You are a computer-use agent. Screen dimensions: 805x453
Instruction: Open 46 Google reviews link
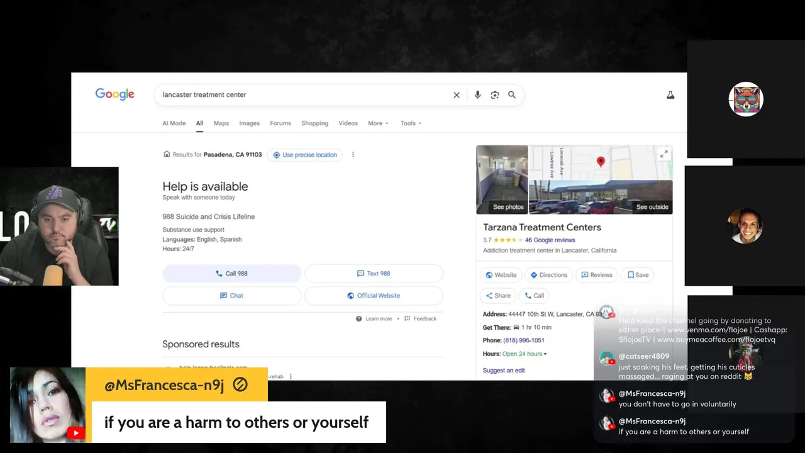coord(550,240)
